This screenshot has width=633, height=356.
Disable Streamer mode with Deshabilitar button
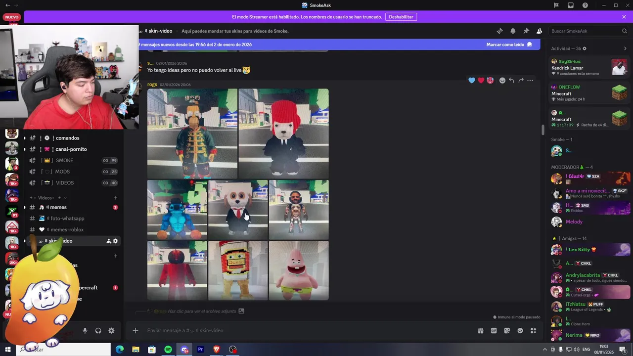point(401,17)
